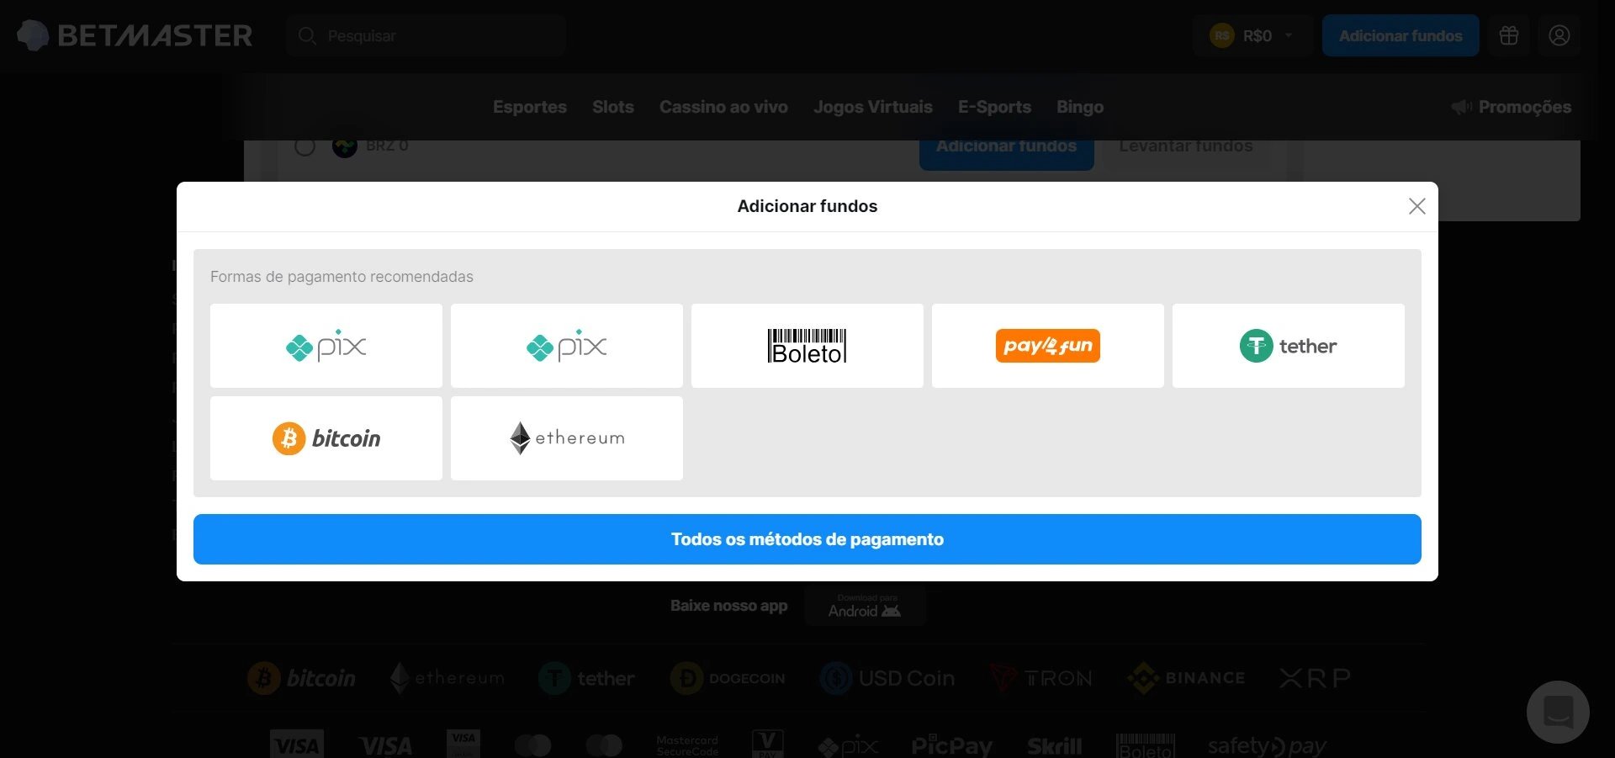The width and height of the screenshot is (1615, 758).
Task: Click the TRON logo
Action: click(x=1040, y=678)
